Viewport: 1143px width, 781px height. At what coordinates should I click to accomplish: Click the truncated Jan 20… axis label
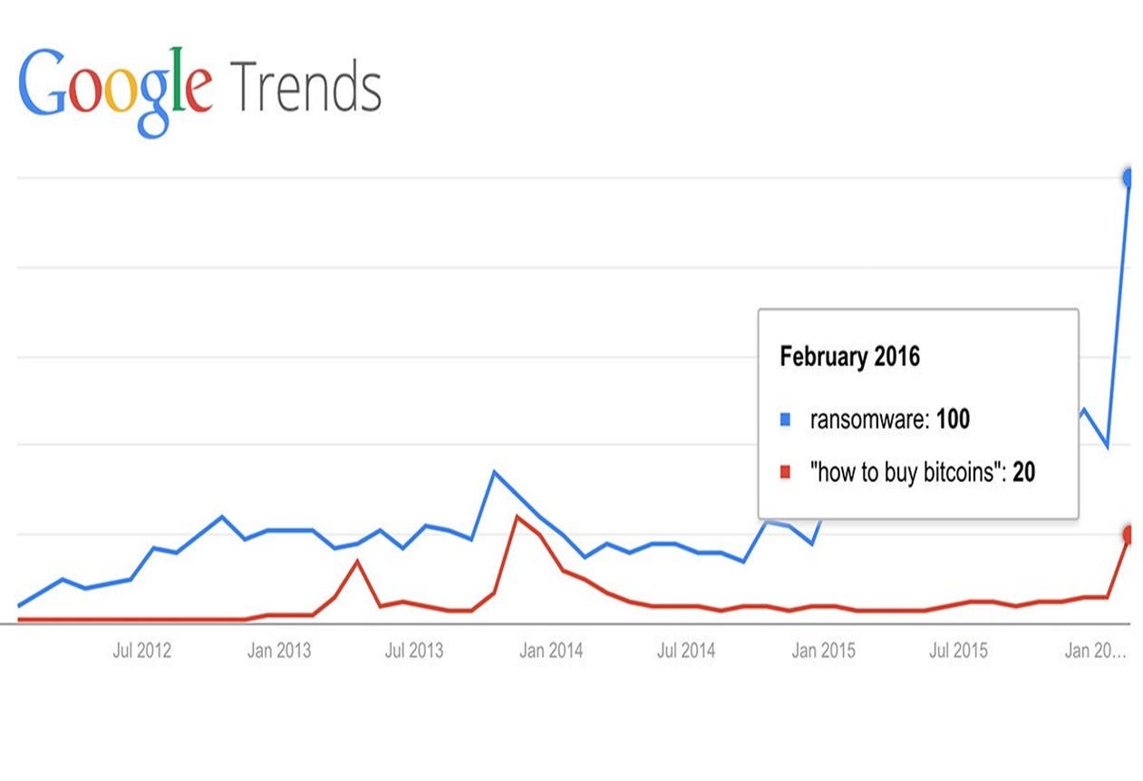(x=1096, y=651)
